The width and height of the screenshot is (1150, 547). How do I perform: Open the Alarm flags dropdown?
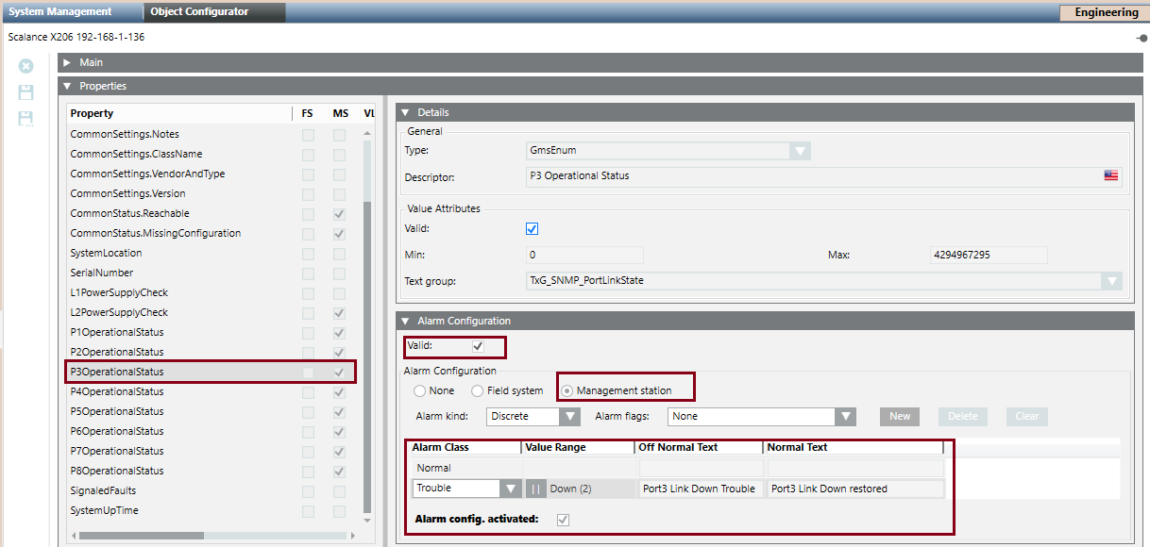click(845, 416)
